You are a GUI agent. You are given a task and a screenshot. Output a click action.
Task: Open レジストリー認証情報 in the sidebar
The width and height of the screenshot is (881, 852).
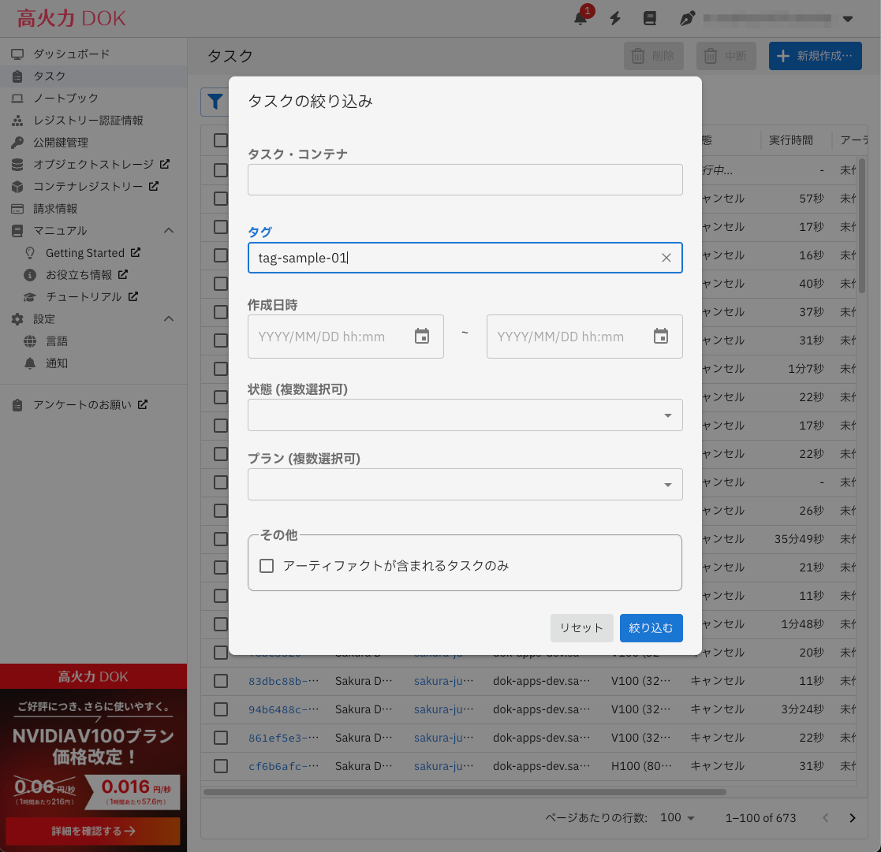tap(93, 120)
